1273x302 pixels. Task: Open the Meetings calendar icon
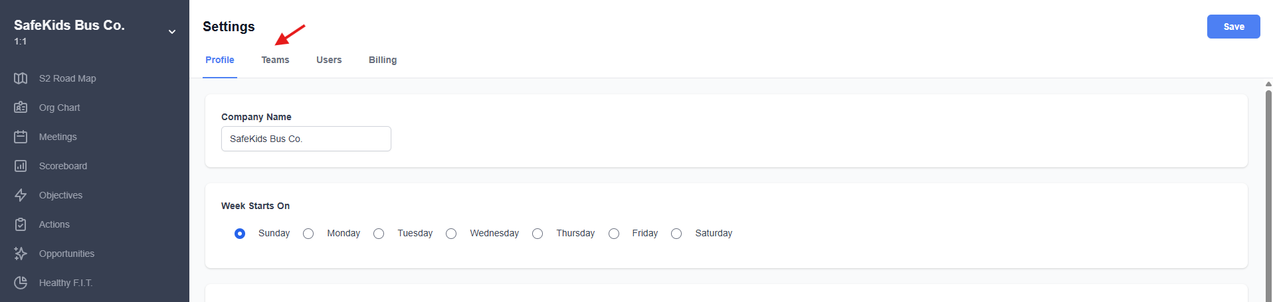coord(21,137)
